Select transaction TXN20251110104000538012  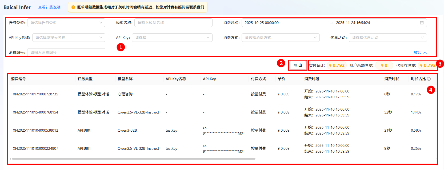(34, 130)
